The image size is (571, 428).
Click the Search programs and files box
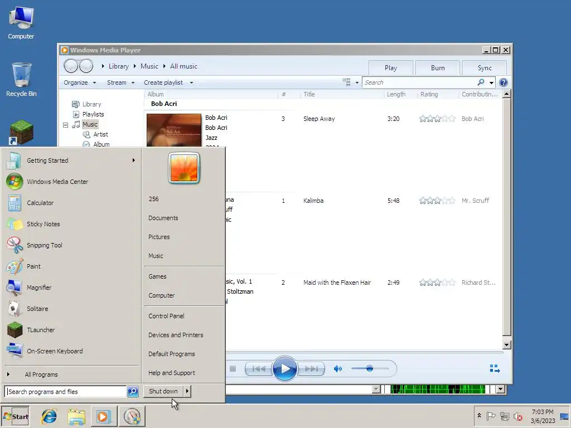click(66, 392)
